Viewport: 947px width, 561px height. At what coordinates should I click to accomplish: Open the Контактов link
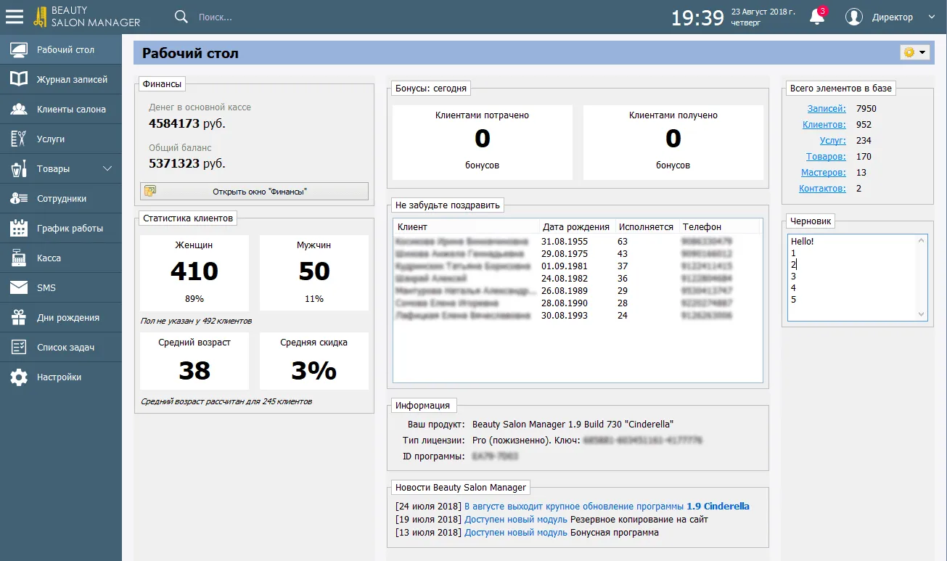point(822,189)
